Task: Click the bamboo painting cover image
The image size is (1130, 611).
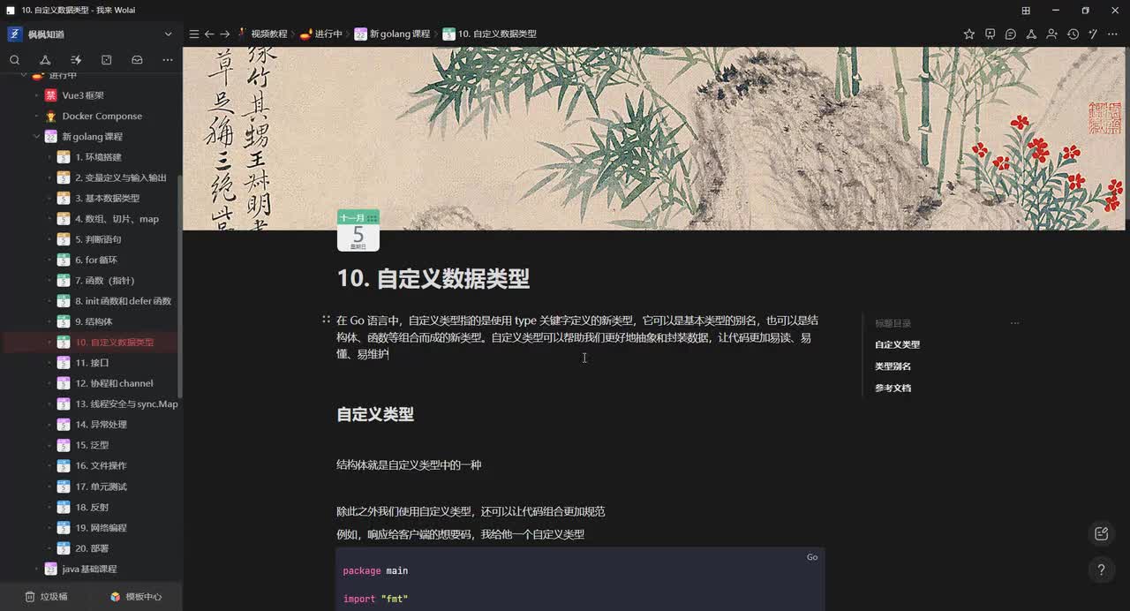Action: point(656,139)
